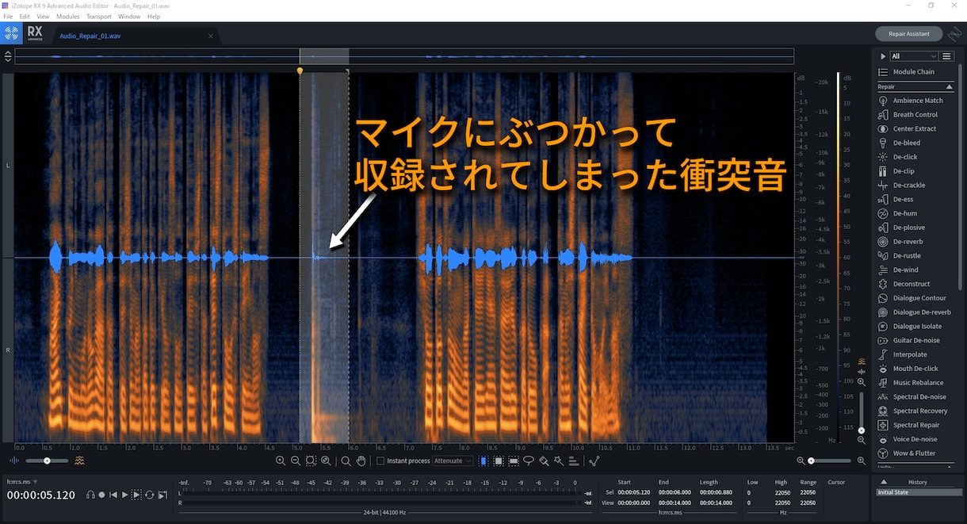Select the magic wand tool
967x524 pixels.
(559, 461)
